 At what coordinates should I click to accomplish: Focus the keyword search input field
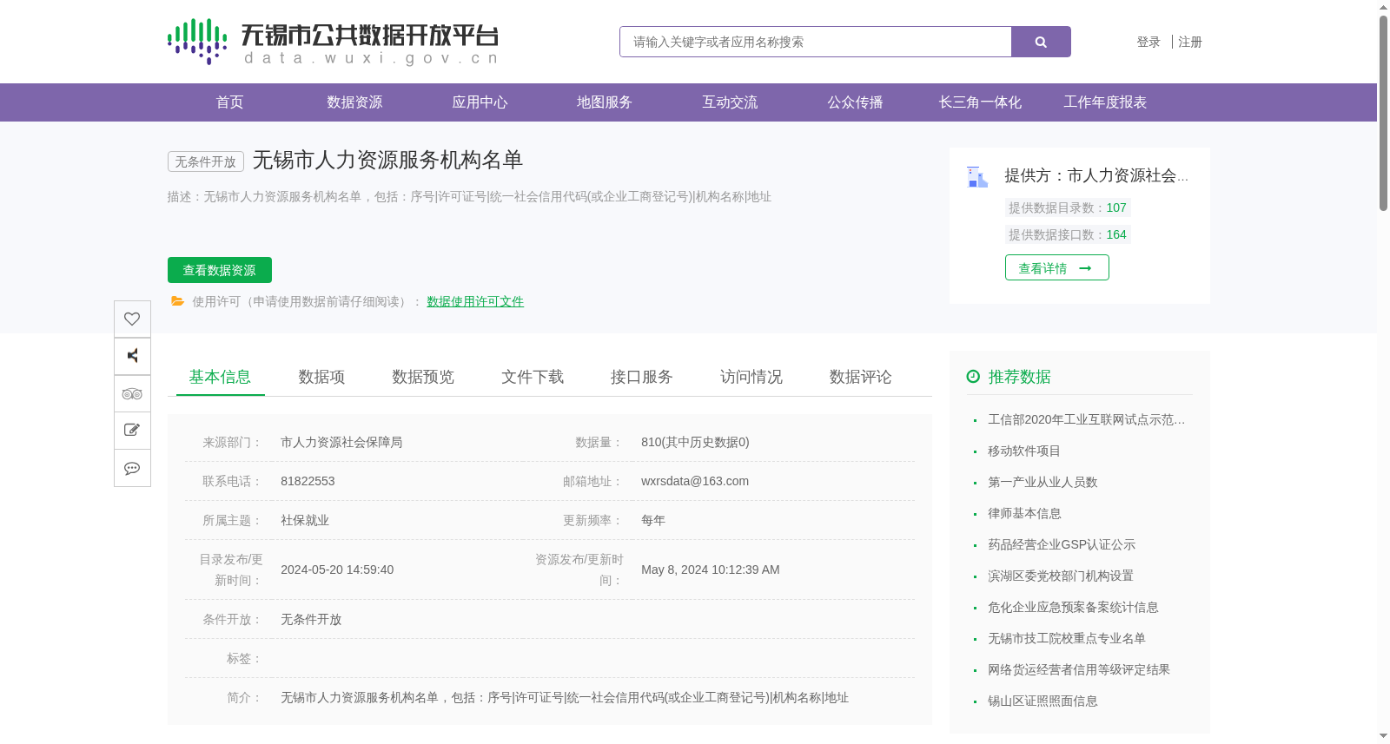click(816, 42)
